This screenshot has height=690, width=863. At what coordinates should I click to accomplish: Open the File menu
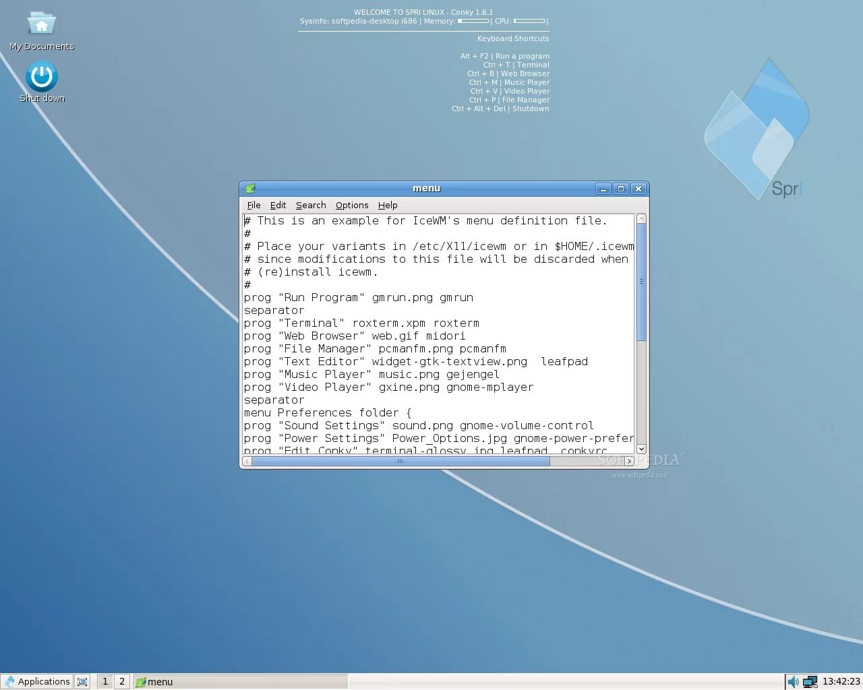(x=254, y=205)
